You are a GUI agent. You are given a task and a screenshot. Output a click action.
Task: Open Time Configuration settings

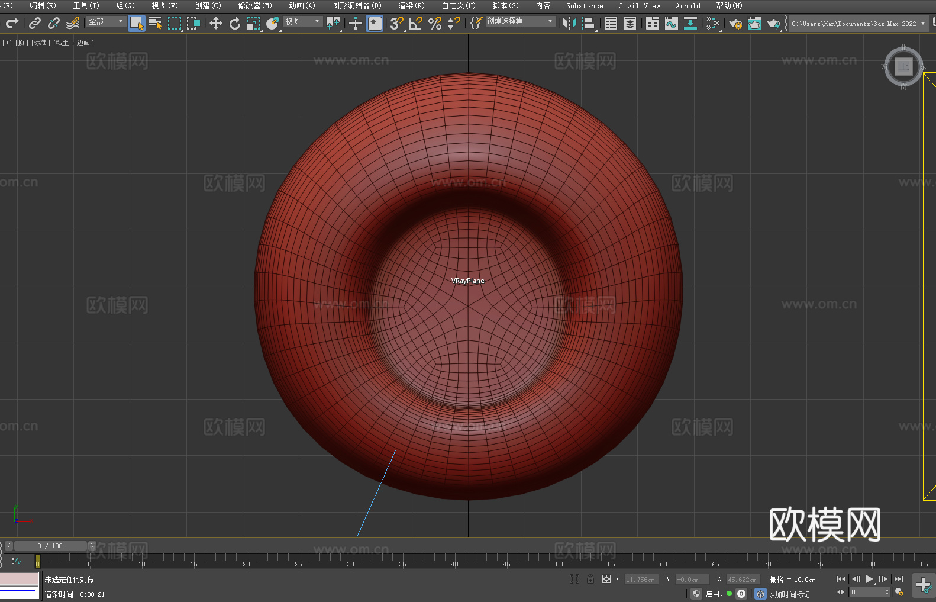click(899, 592)
